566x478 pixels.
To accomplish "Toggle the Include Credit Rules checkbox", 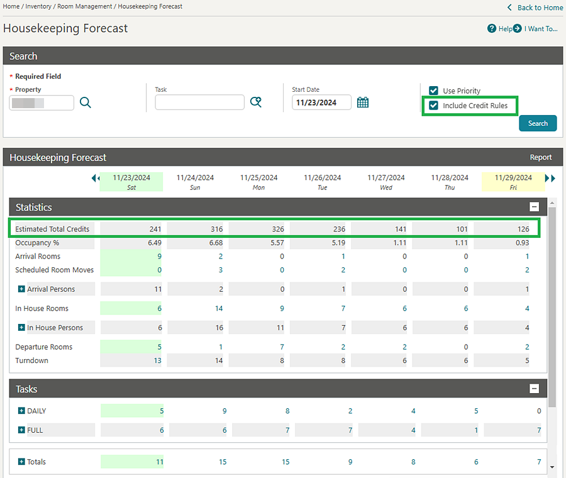I will click(x=433, y=106).
